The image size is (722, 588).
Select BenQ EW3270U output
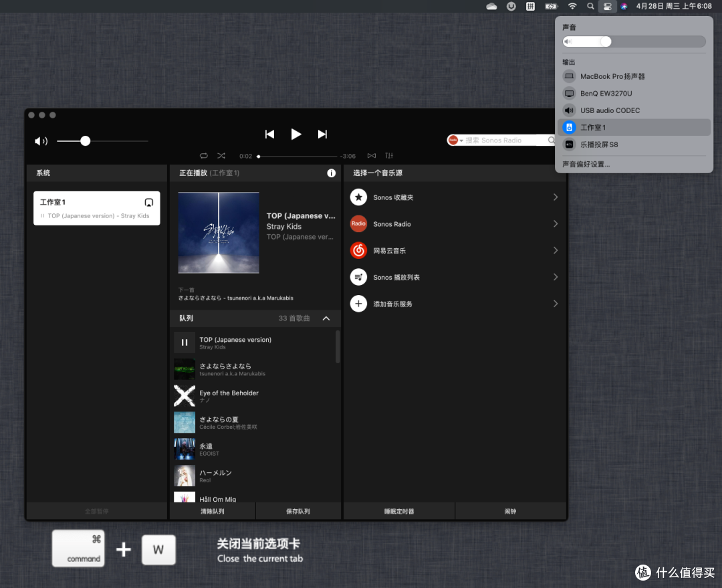tap(634, 94)
